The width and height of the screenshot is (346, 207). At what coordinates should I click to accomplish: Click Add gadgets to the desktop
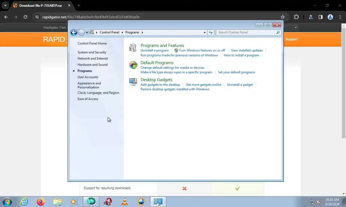(x=160, y=85)
